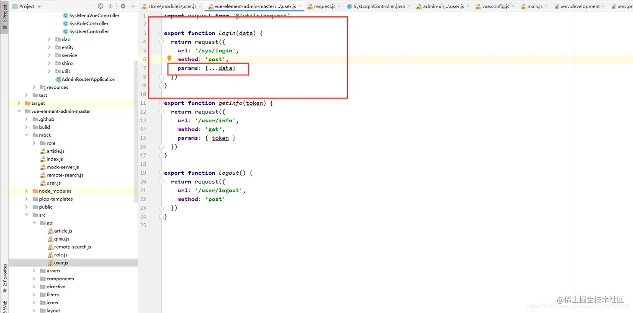This screenshot has height=313, width=633.
Task: Expand the resources folder
Action: tap(34, 87)
